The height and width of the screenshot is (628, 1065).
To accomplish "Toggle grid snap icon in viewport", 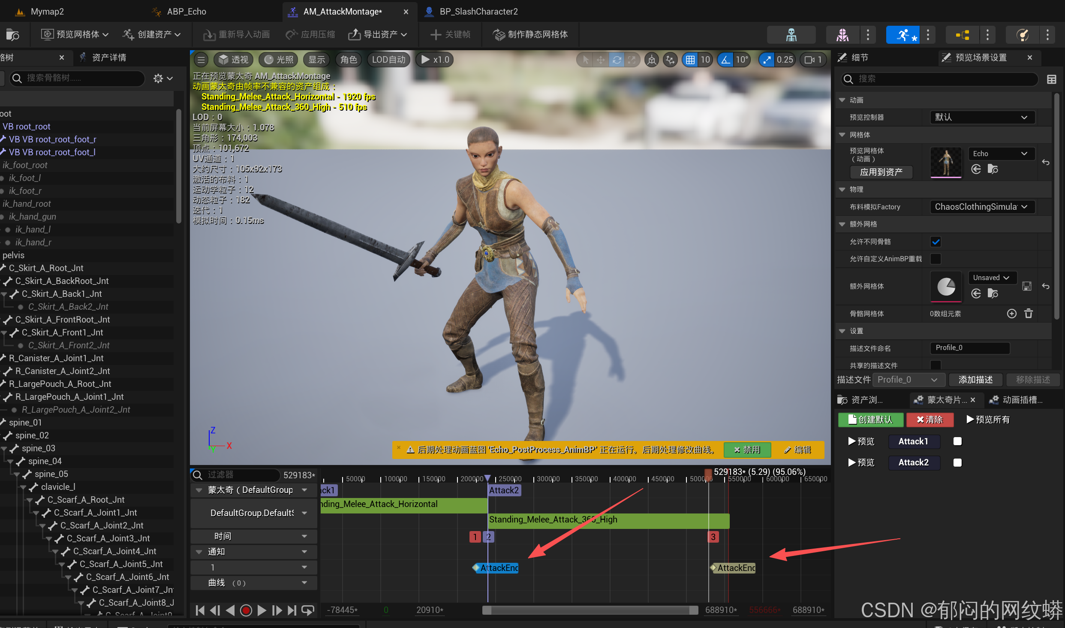I will [690, 60].
